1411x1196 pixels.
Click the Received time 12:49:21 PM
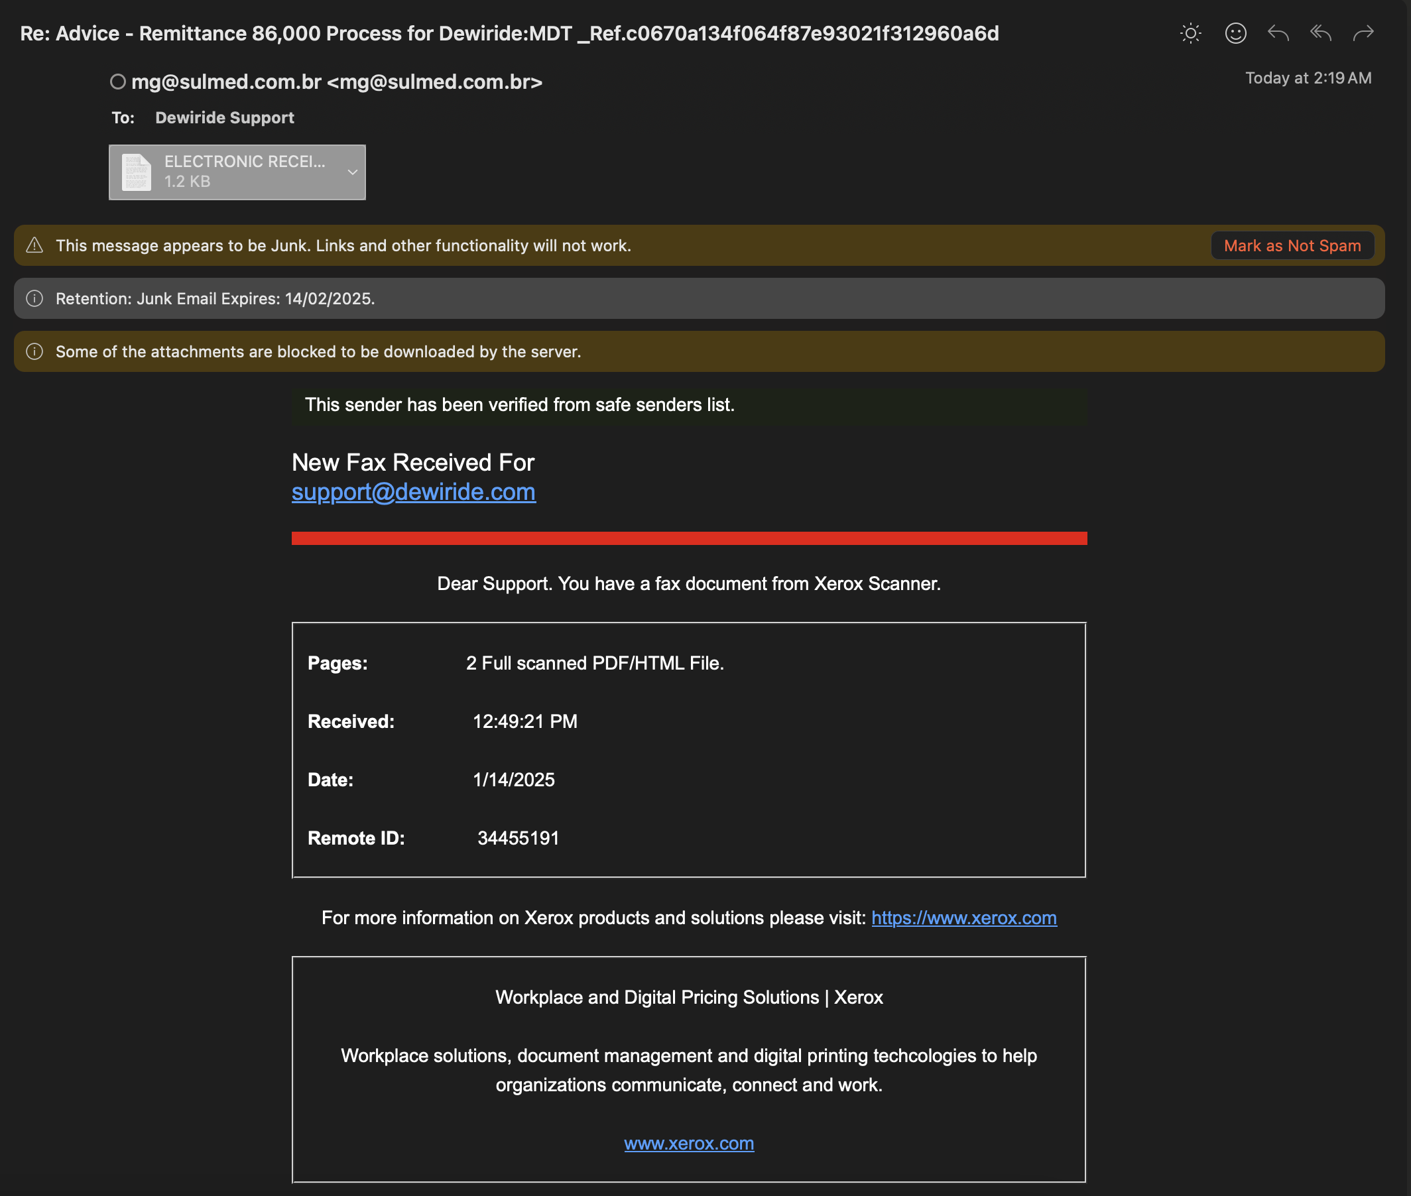tap(526, 722)
